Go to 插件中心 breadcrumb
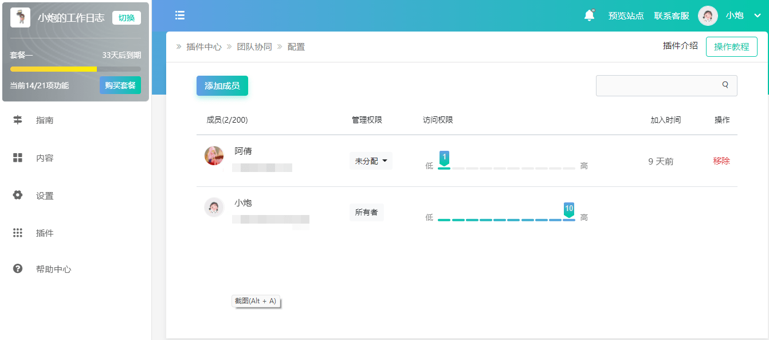769x340 pixels. pyautogui.click(x=203, y=47)
